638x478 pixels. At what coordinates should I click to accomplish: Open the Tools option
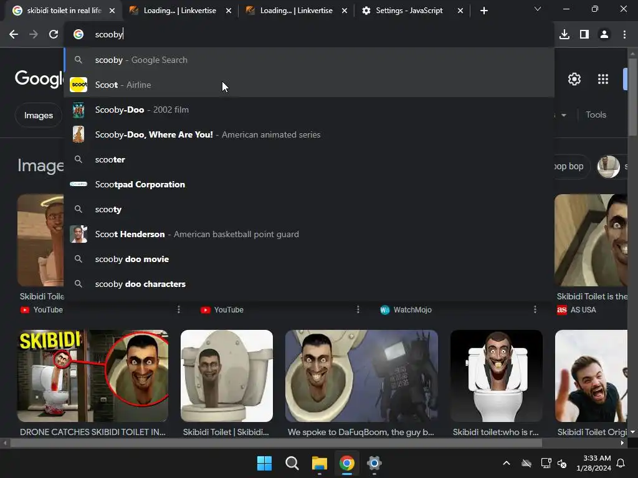[596, 115]
